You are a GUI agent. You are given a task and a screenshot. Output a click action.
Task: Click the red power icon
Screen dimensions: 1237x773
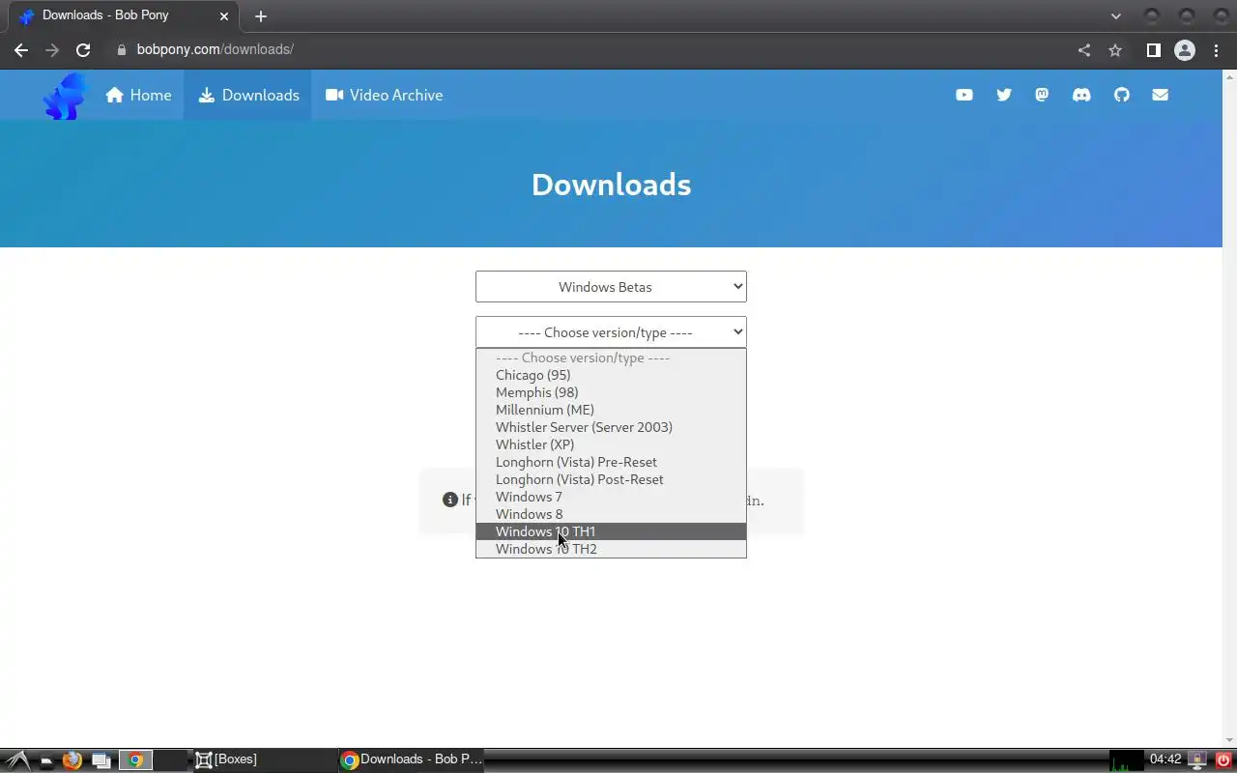click(1224, 760)
